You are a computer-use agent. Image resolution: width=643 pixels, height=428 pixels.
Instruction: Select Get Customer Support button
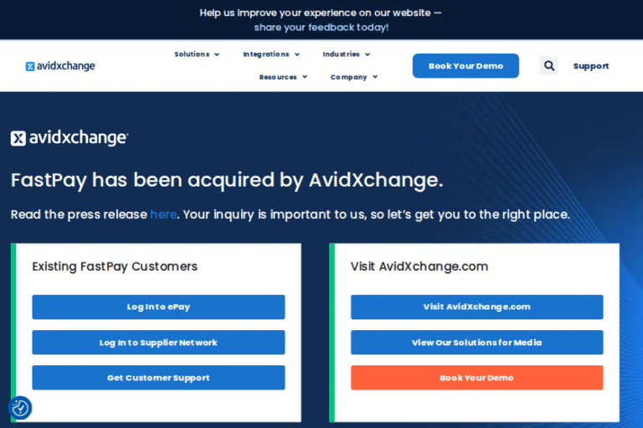click(158, 378)
